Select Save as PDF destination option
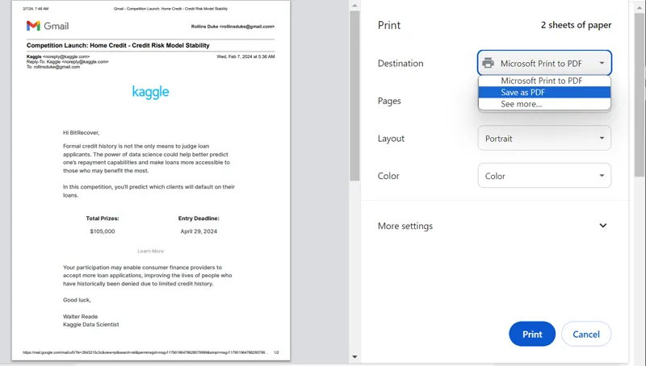 coord(544,92)
